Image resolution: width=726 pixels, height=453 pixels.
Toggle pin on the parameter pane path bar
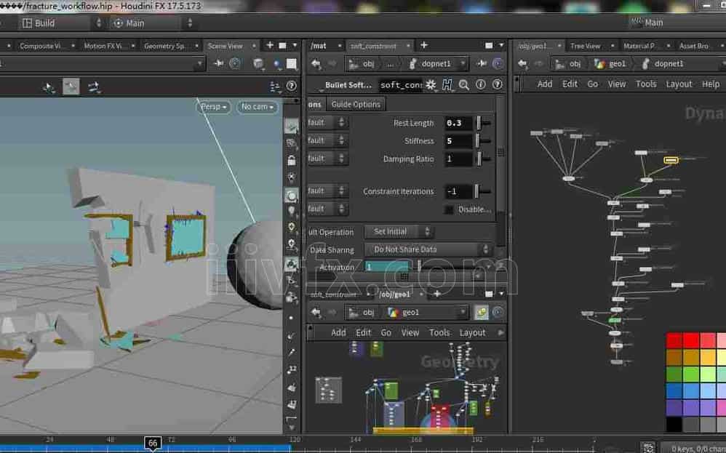click(481, 64)
